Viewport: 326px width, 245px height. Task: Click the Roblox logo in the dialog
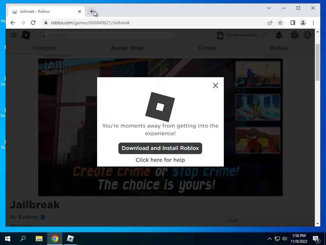[160, 107]
